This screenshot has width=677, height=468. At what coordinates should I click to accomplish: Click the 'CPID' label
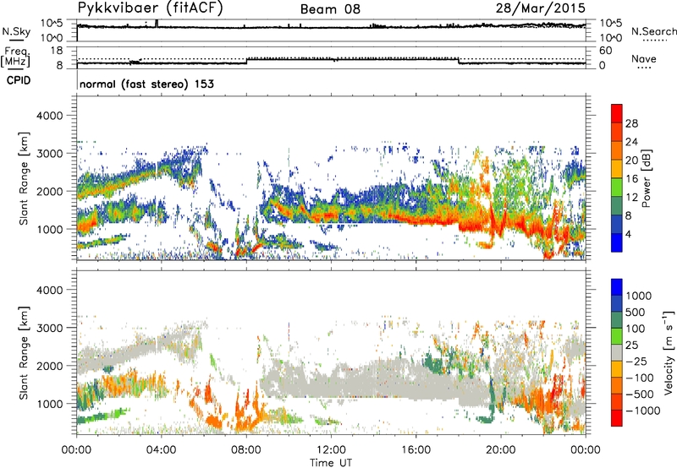point(19,80)
